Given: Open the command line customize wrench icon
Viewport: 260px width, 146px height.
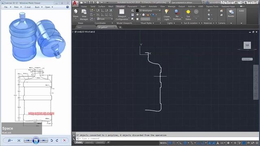Looking at the screenshot, I should coord(74,139).
